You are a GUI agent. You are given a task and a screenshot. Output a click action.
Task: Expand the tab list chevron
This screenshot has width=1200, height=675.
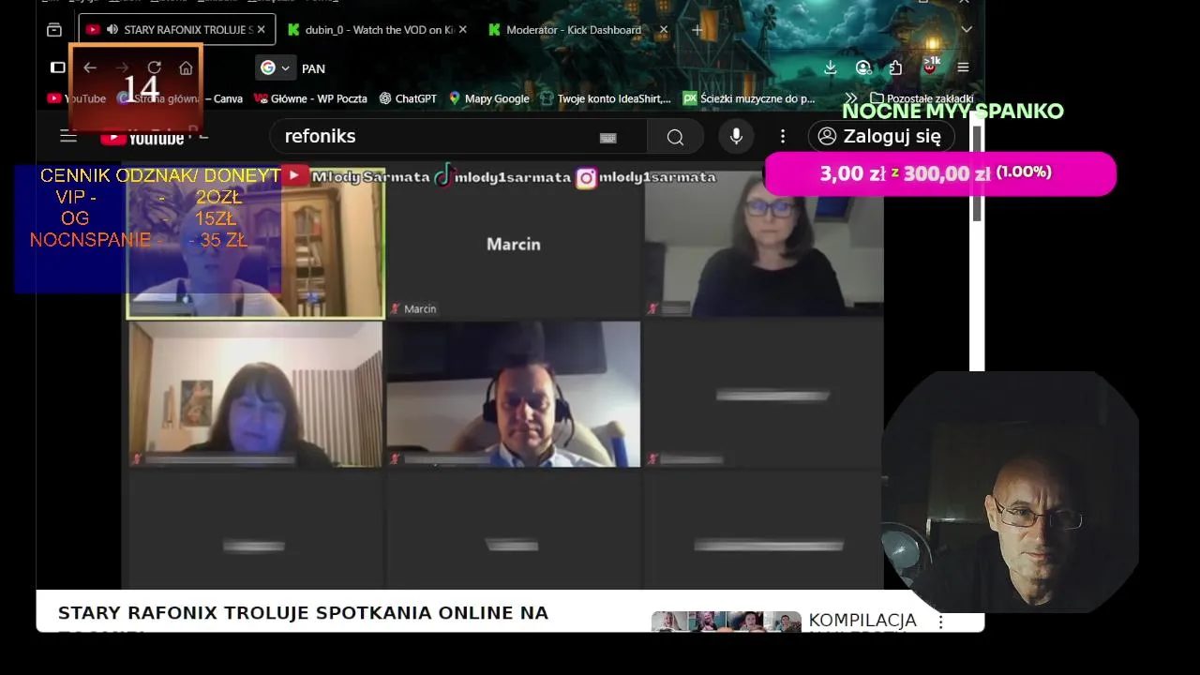pos(967,30)
